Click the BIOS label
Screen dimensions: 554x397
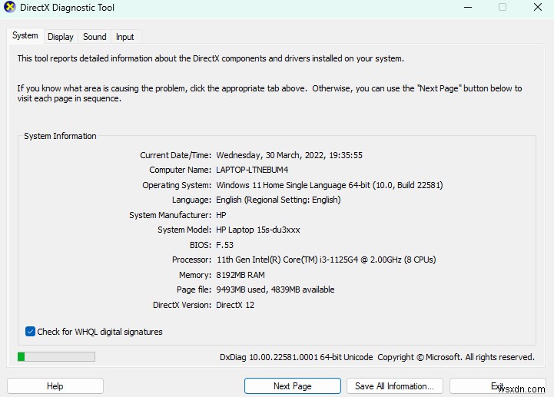pos(201,245)
